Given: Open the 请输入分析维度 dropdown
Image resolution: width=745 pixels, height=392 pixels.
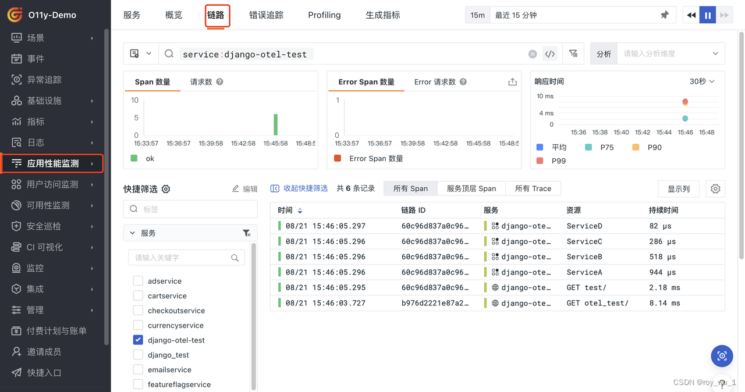Looking at the screenshot, I should [x=669, y=53].
